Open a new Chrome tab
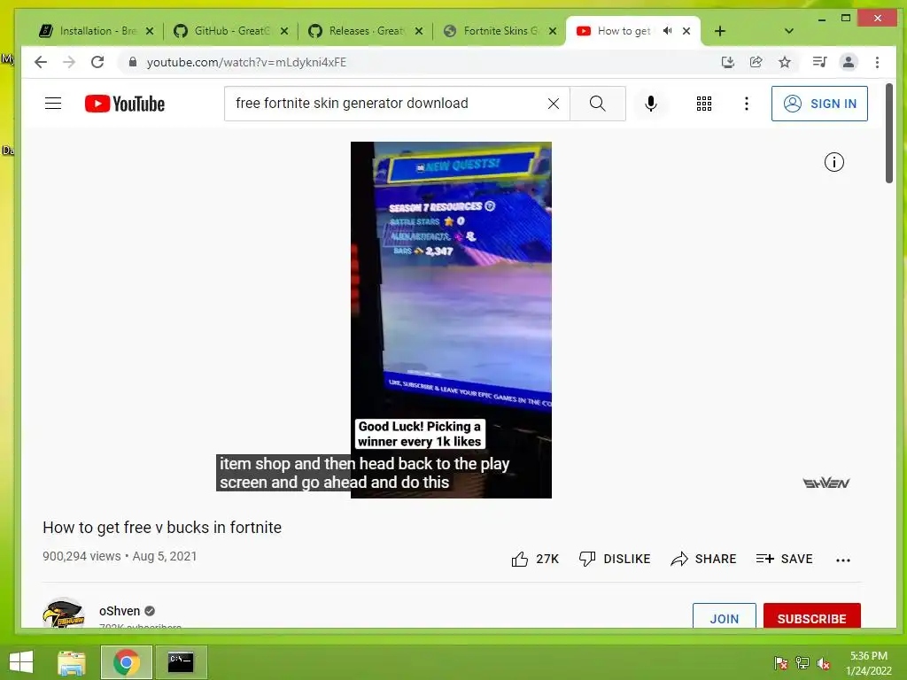 (x=719, y=31)
